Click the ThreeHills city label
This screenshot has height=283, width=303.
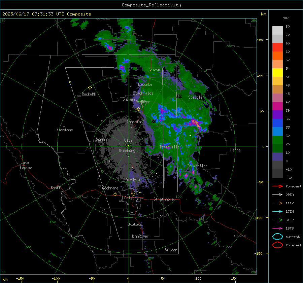click(x=170, y=147)
